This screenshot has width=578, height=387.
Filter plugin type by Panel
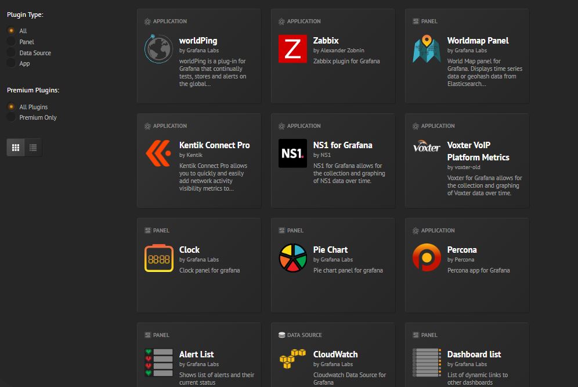tap(12, 42)
